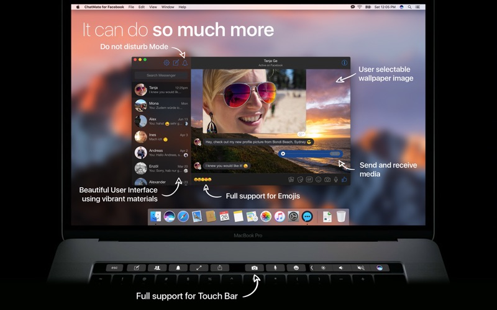Open the View menu

(x=153, y=7)
